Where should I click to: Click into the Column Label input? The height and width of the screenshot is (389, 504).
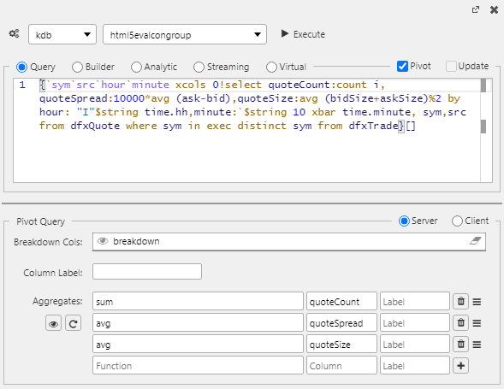(x=147, y=272)
